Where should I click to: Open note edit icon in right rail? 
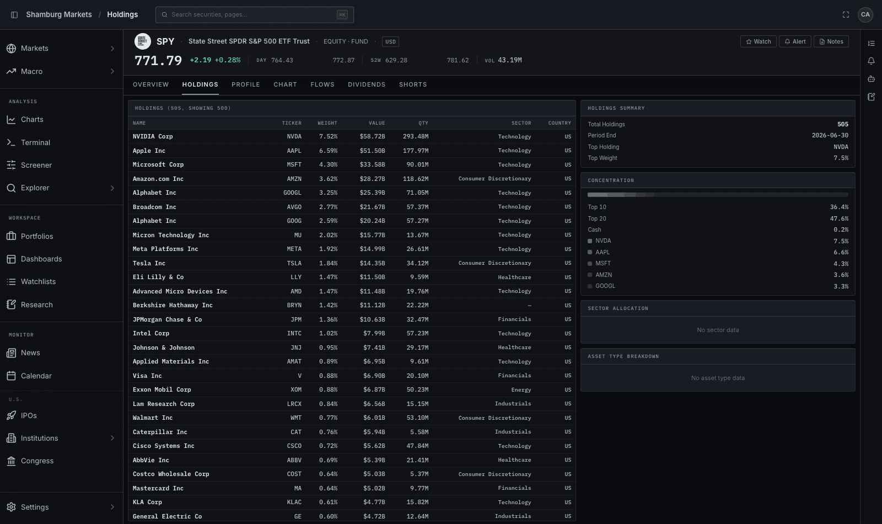tap(871, 97)
